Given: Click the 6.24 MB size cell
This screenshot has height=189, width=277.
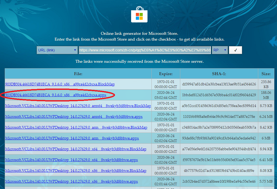Looking at the screenshot, I should [x=266, y=117].
